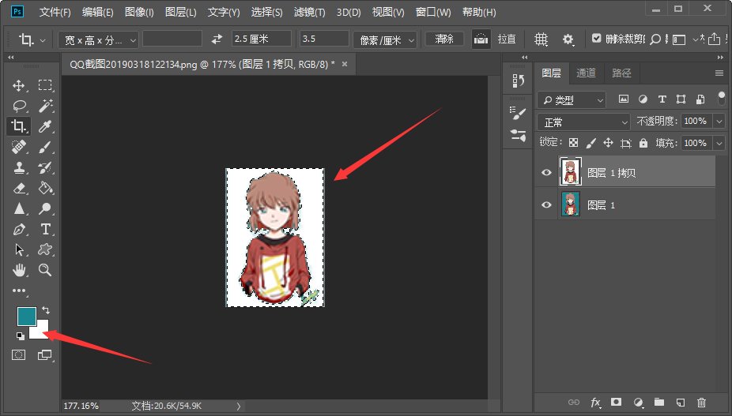The image size is (732, 416).
Task: Swap width and height crop values
Action: click(x=217, y=39)
